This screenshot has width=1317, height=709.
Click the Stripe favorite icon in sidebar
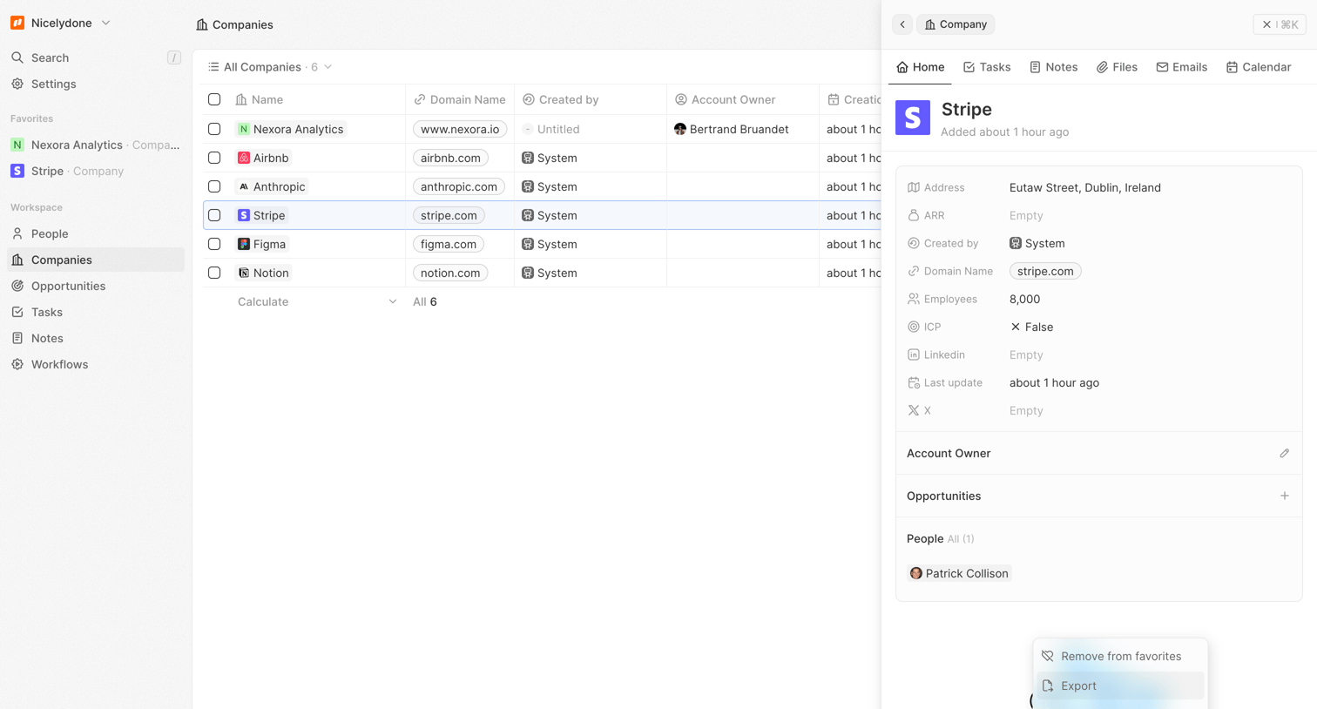point(17,171)
